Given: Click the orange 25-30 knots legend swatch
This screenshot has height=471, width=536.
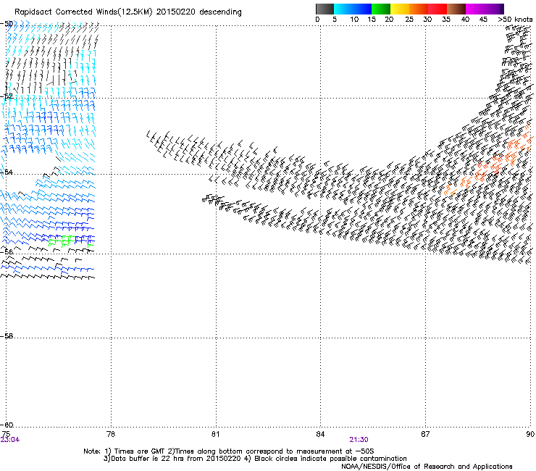Looking at the screenshot, I should pyautogui.click(x=419, y=9).
